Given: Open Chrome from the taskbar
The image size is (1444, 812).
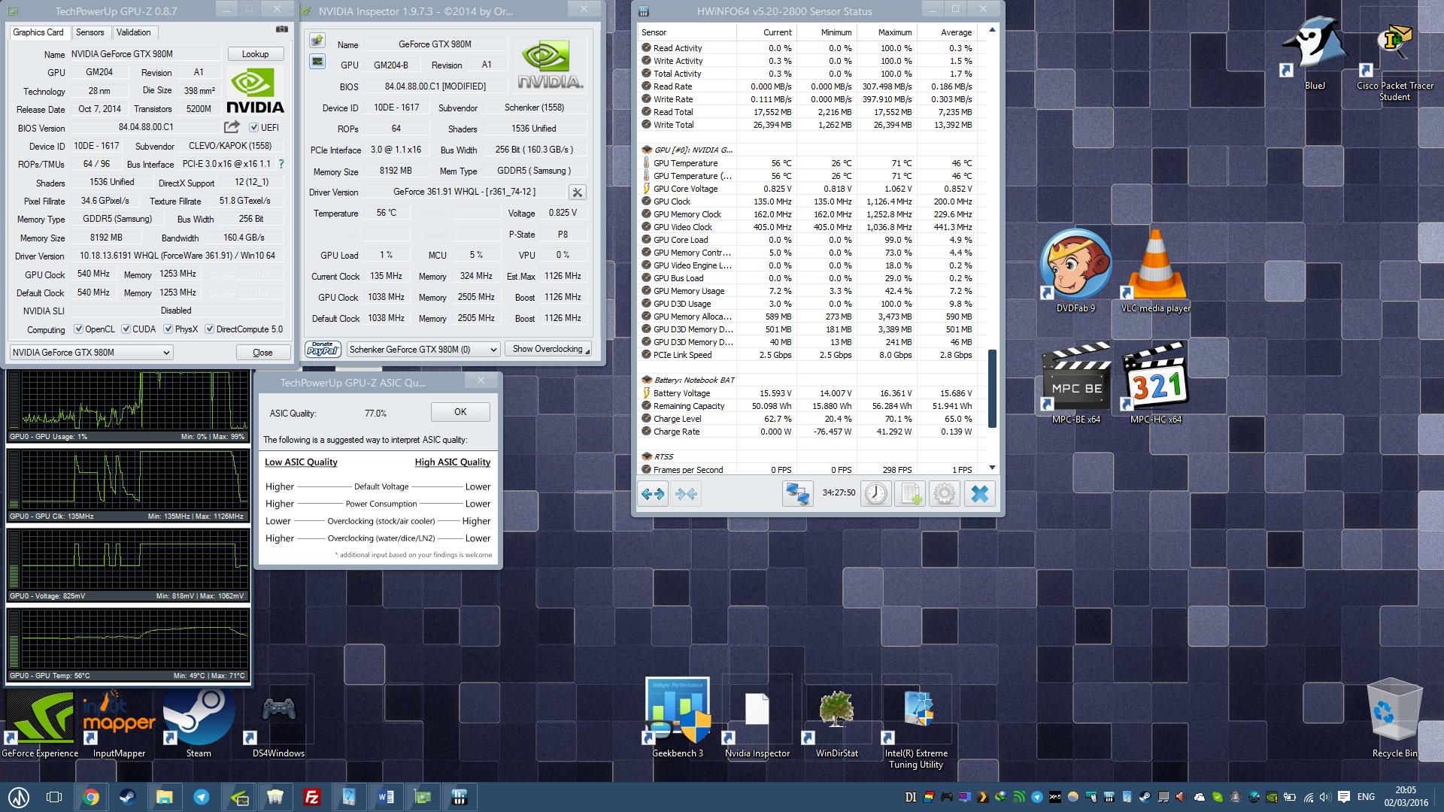Looking at the screenshot, I should [x=91, y=797].
